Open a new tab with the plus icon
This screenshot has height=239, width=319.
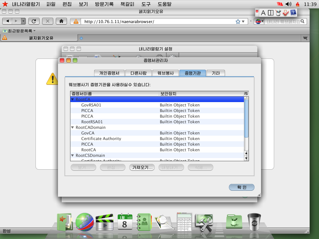click(82, 38)
